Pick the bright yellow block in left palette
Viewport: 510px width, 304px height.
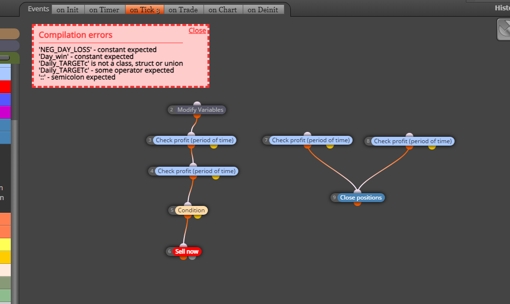click(5, 244)
